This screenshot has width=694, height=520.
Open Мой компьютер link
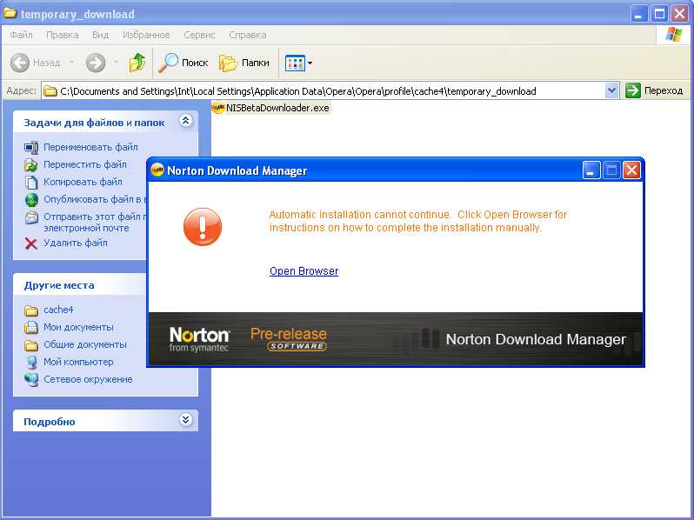pyautogui.click(x=78, y=362)
